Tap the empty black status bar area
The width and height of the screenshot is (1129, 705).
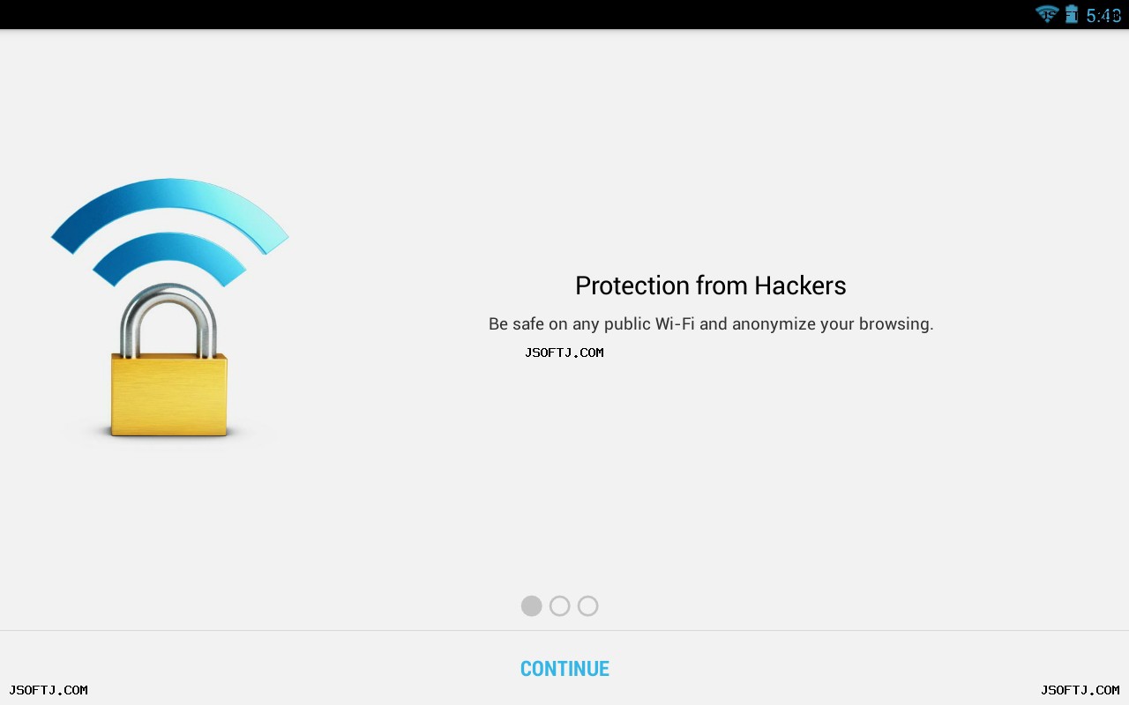pyautogui.click(x=512, y=14)
